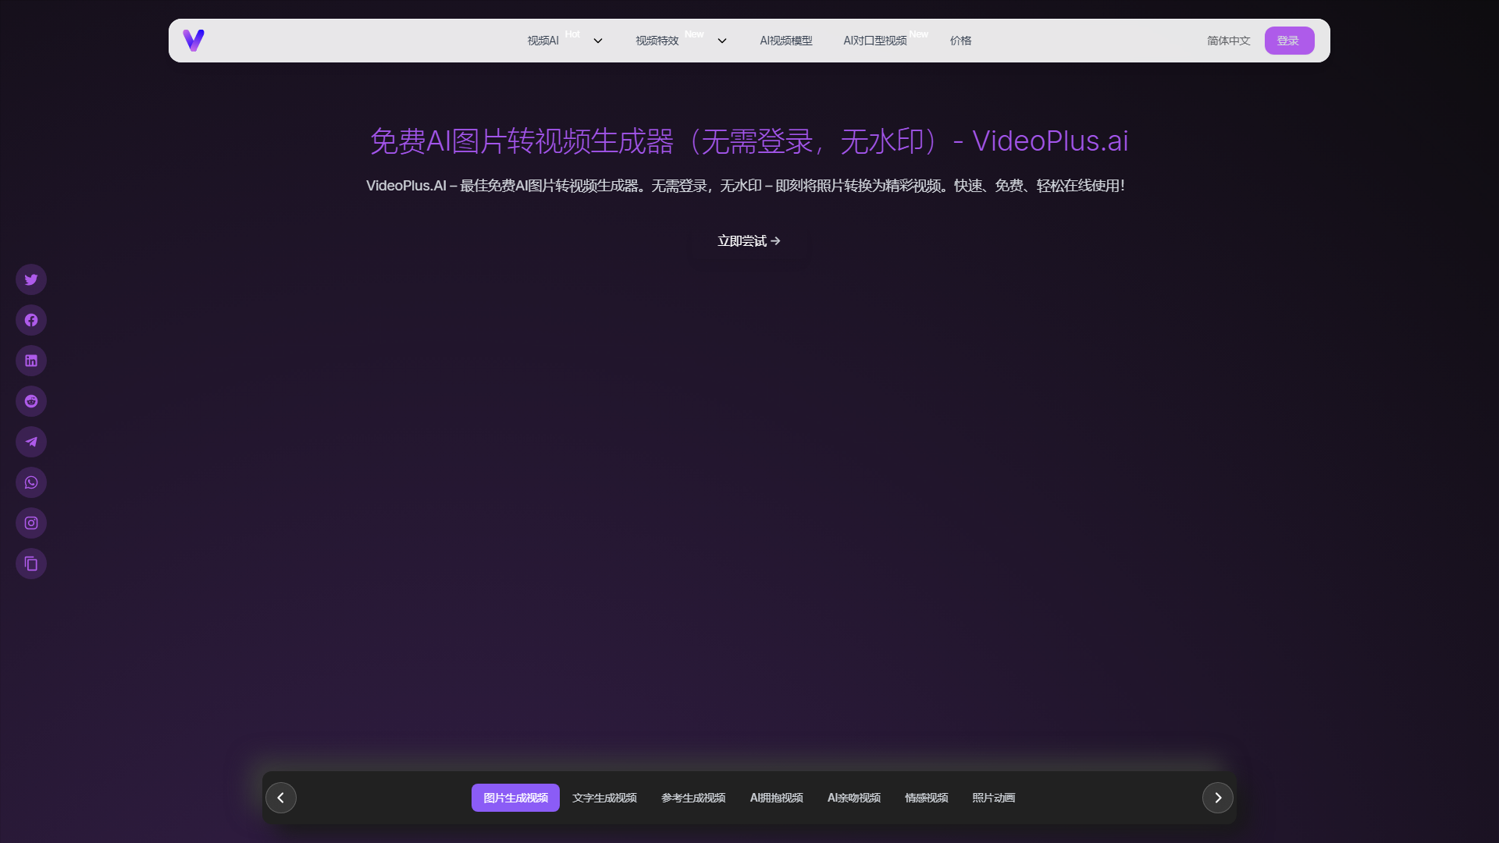Click the 登录 login button
Viewport: 1499px width, 843px height.
pyautogui.click(x=1289, y=41)
